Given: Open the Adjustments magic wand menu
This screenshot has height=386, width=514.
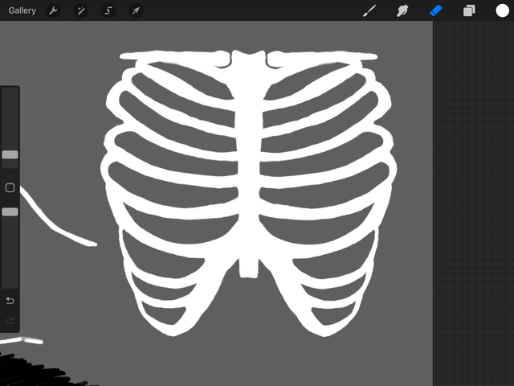Looking at the screenshot, I should point(80,10).
